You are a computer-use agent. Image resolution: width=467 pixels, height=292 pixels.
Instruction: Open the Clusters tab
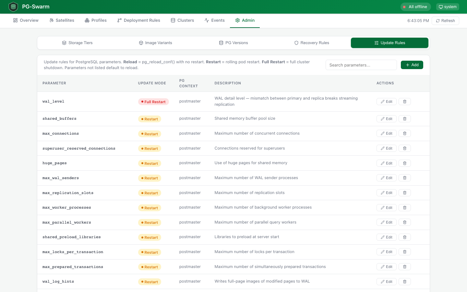coord(182,20)
